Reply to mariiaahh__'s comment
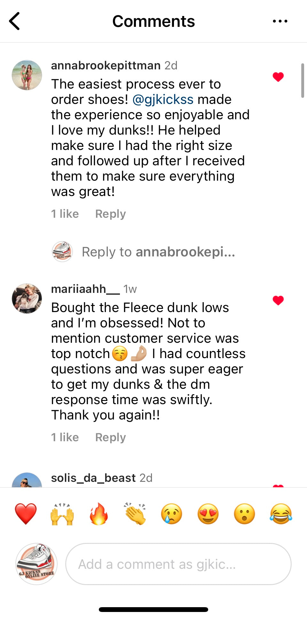Screen dimensions: 307x619 click(x=110, y=437)
